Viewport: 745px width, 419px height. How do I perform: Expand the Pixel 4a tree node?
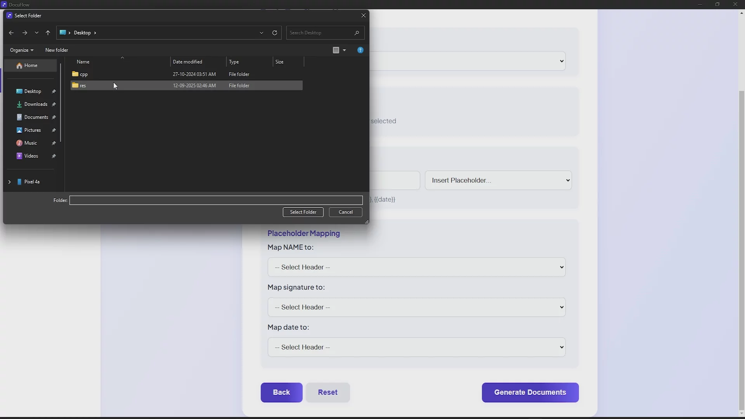click(9, 182)
